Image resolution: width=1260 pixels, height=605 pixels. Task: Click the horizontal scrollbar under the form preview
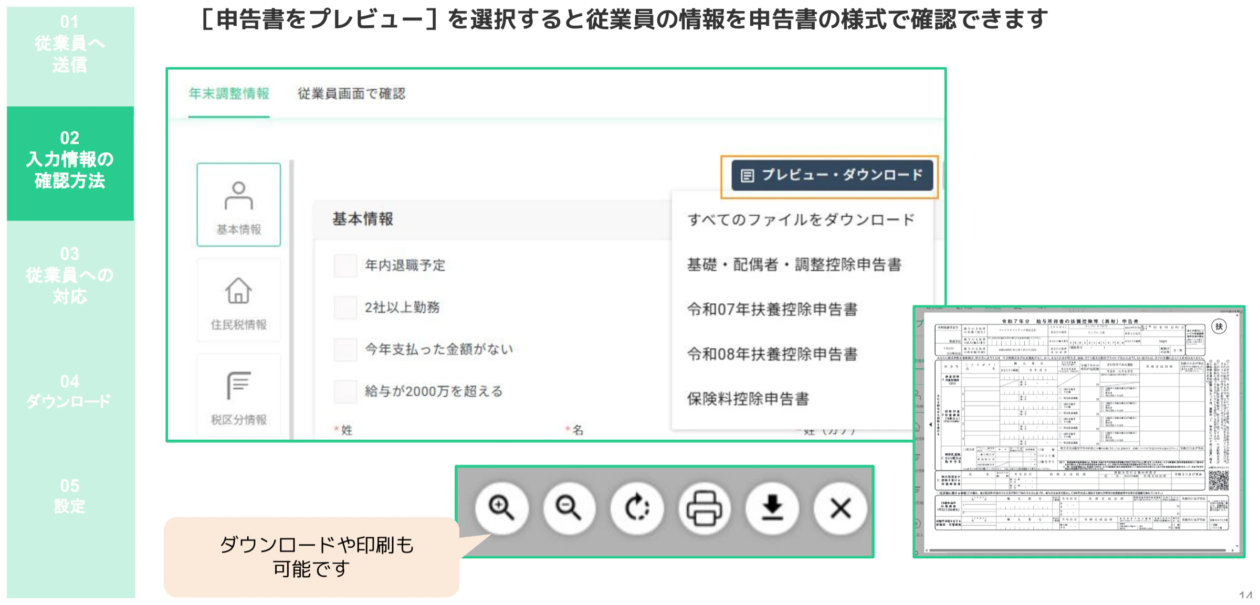pos(1077,550)
